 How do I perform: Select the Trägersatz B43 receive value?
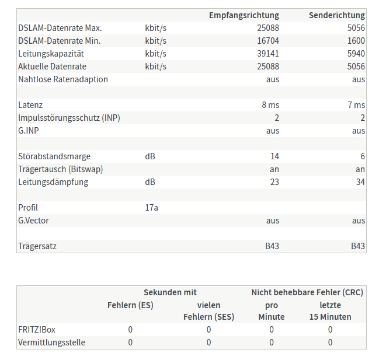point(272,246)
